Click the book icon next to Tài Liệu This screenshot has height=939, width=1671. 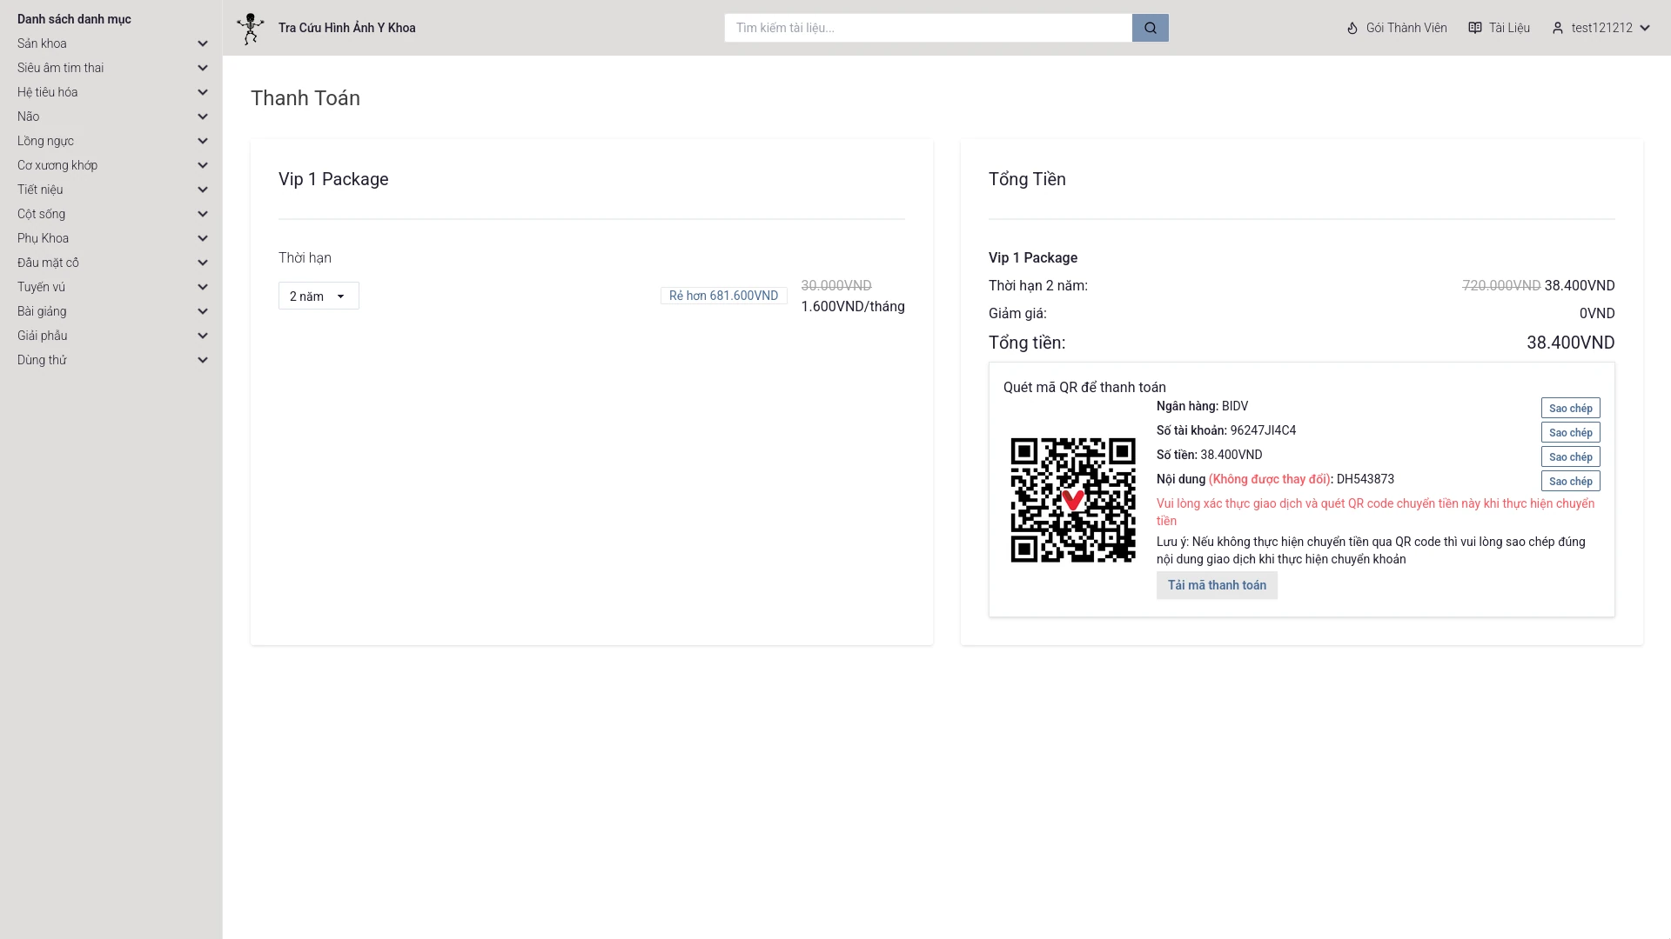click(1475, 28)
